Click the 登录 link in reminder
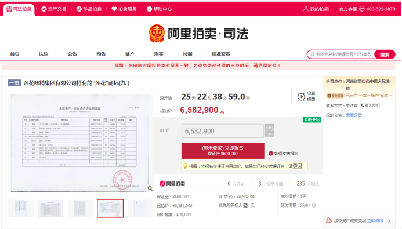402x229 pixels. [298, 166]
